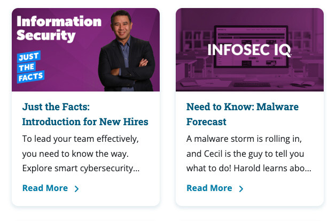
Task: Click the chevron arrow beside the Malware Forecast Read More
Action: tap(241, 188)
